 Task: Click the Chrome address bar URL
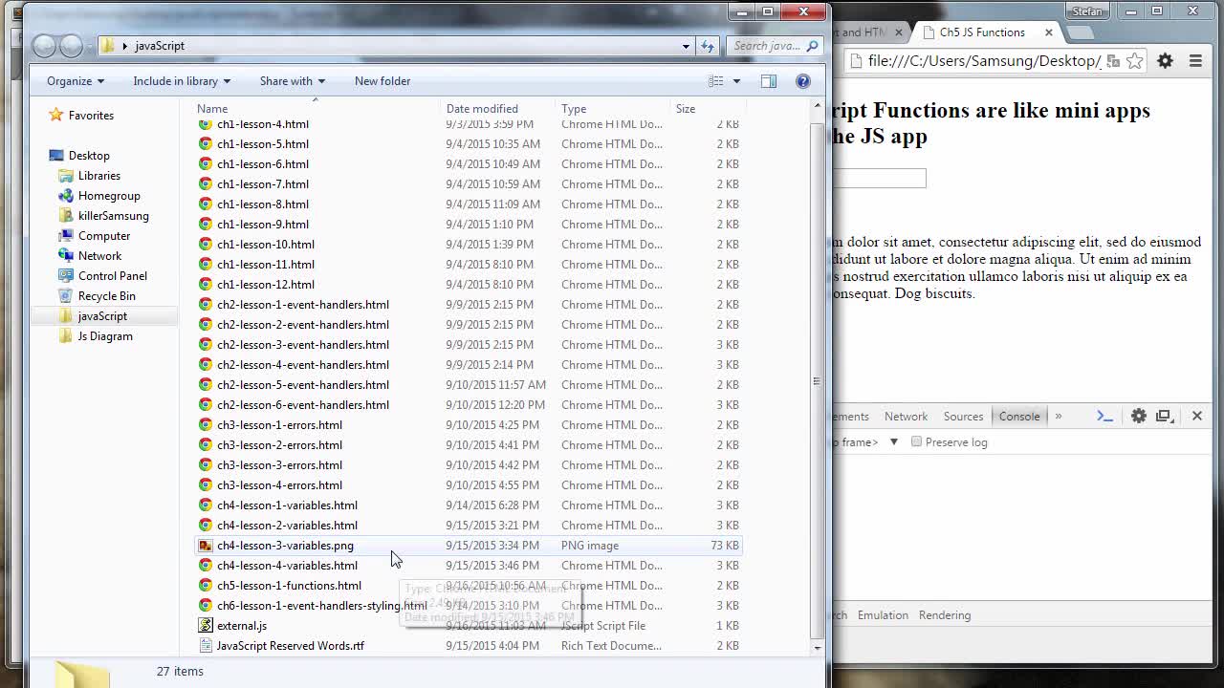click(984, 61)
